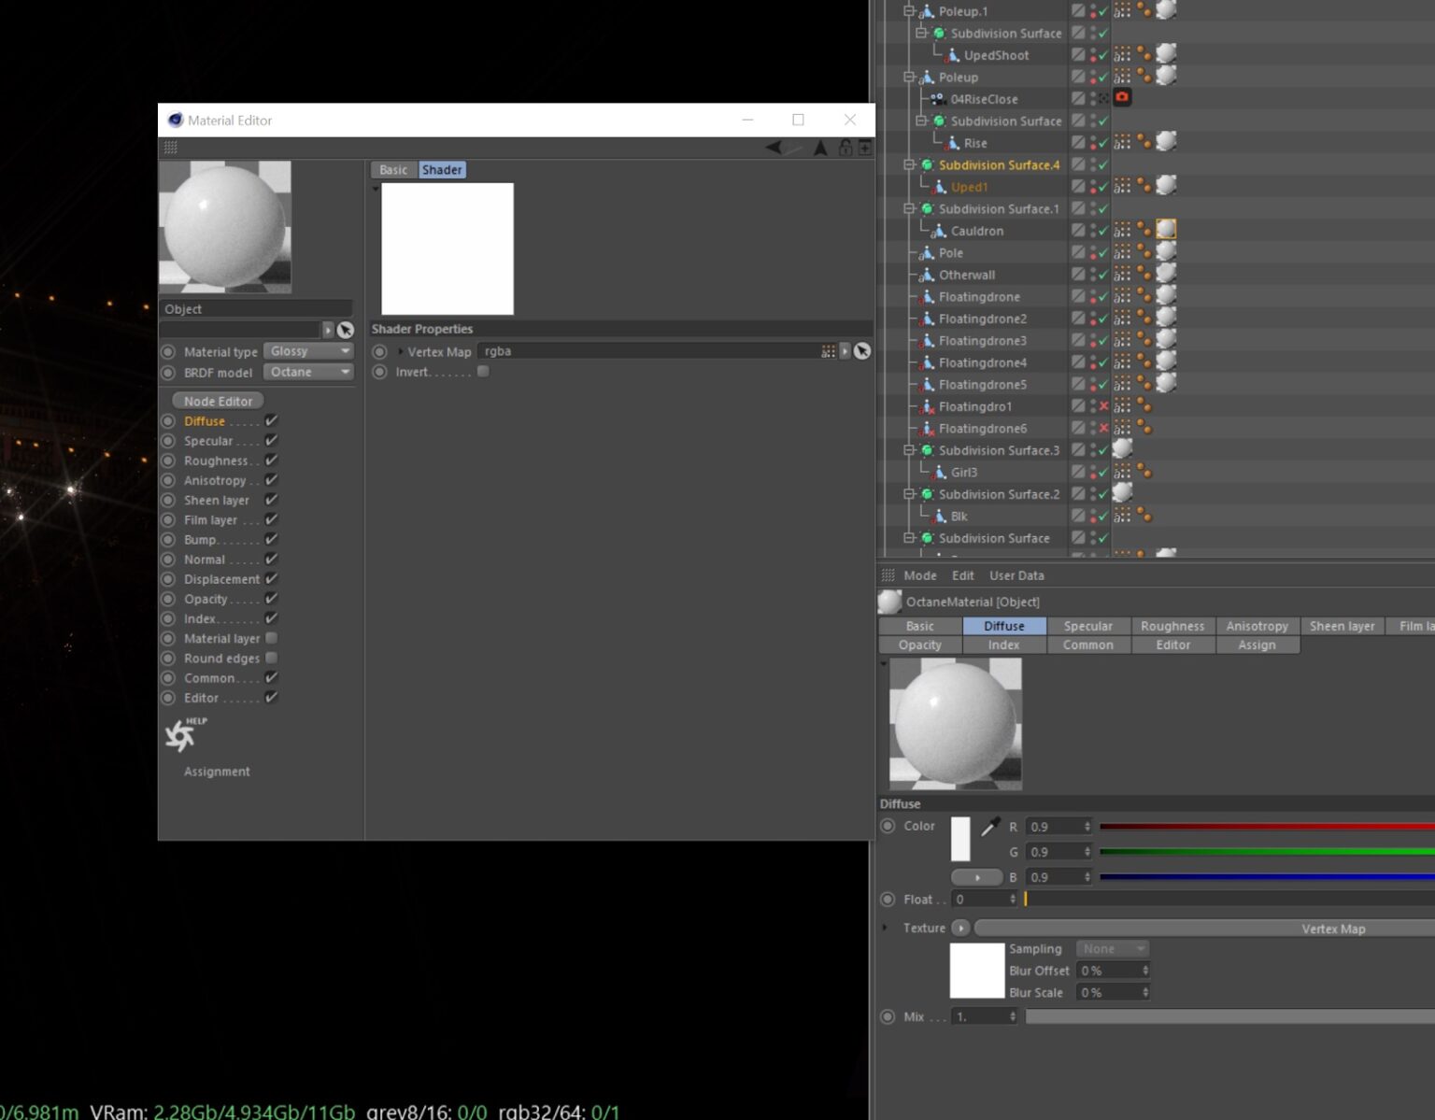Open the Material type Glossy dropdown

pos(308,350)
